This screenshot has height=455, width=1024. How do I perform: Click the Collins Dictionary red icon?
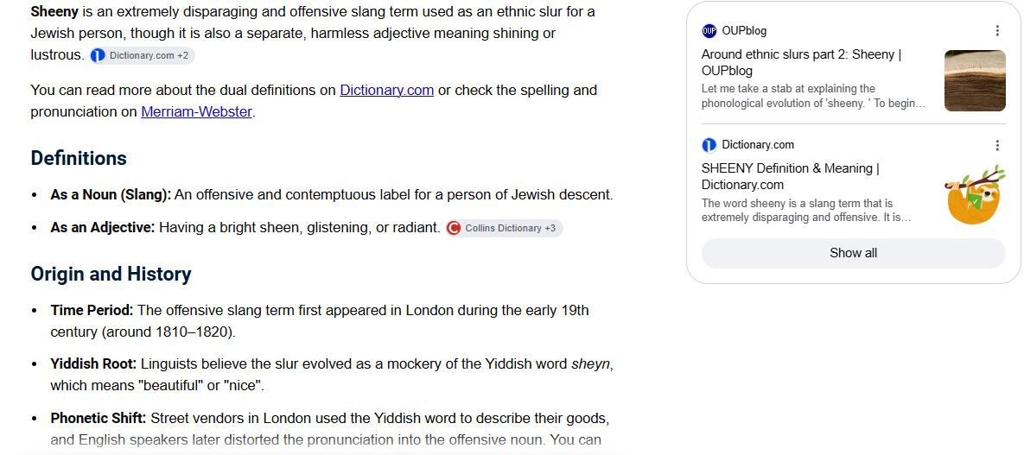tap(454, 229)
